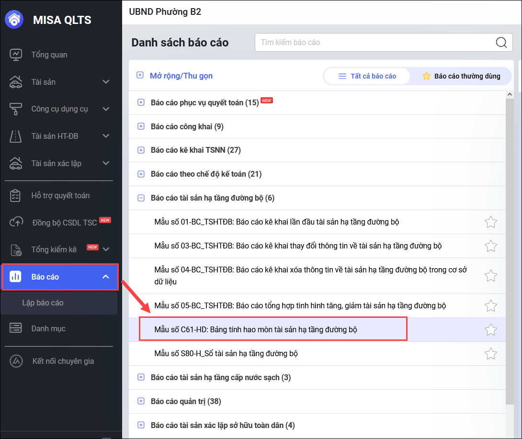Click the MISA QLTS home logo icon

(14, 20)
